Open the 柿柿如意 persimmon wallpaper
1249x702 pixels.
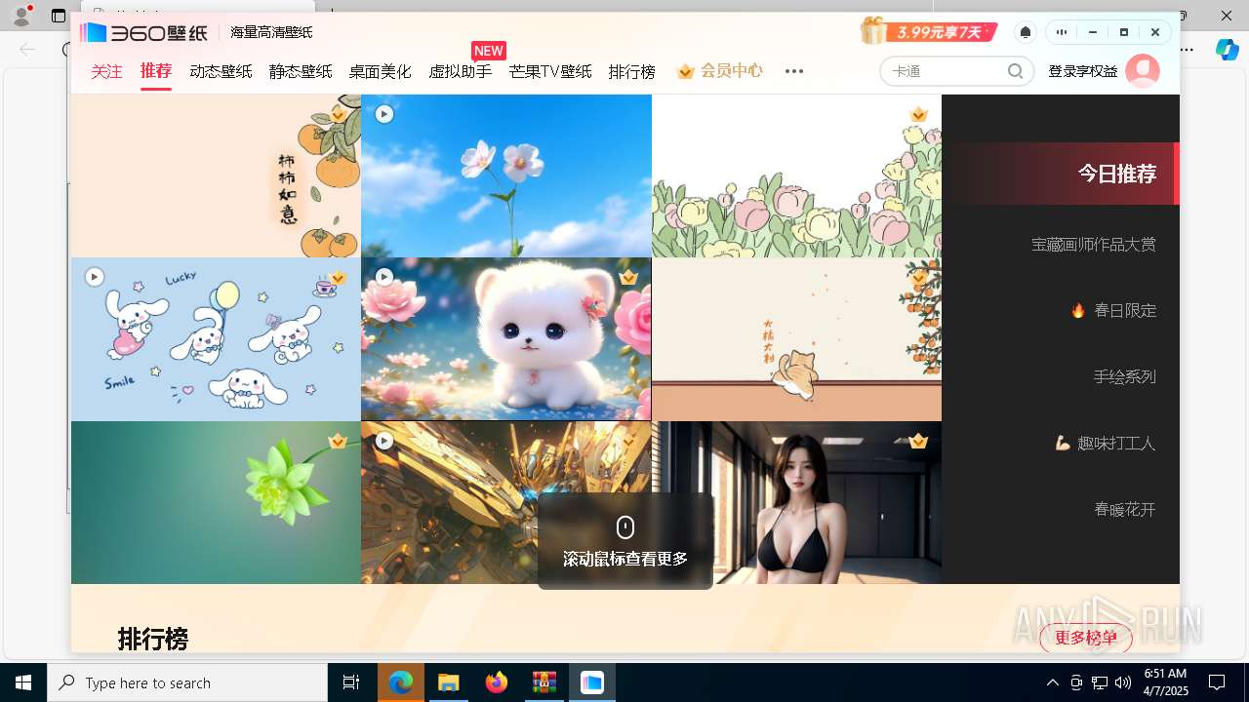216,175
